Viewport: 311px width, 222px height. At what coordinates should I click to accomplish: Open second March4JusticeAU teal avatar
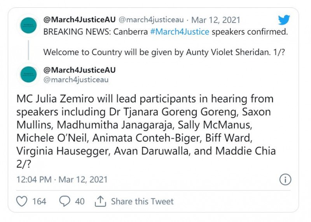[28, 75]
